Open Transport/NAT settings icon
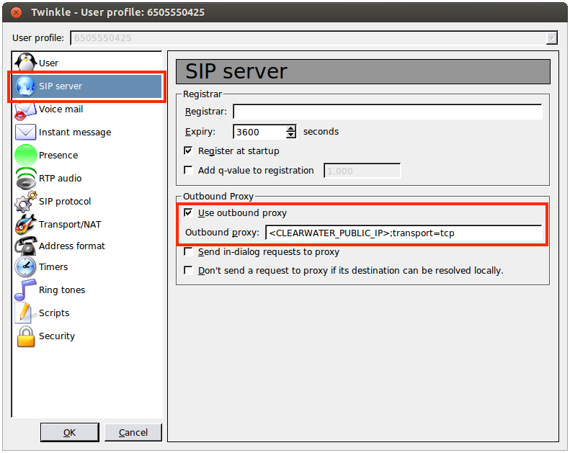This screenshot has height=453, width=570. (x=26, y=225)
